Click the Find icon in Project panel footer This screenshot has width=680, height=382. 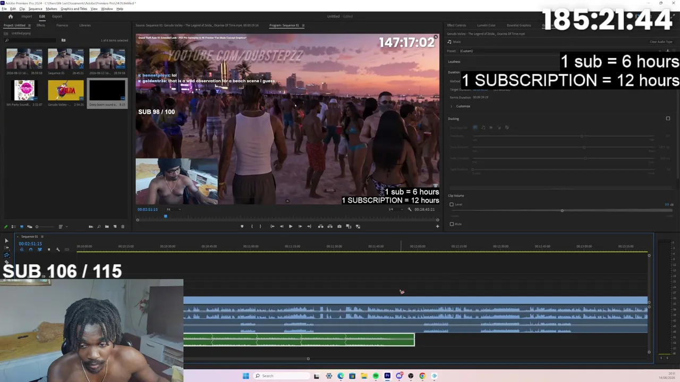pyautogui.click(x=99, y=227)
